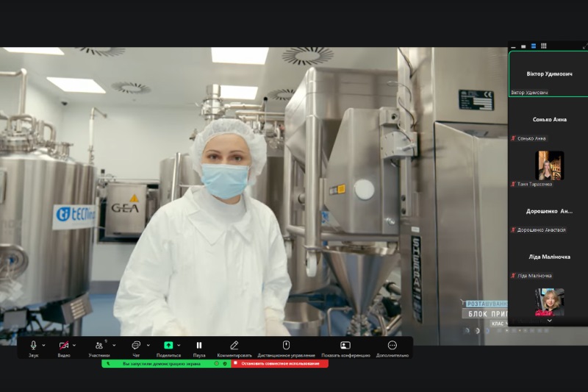Click the bottom participant photo thumbnail

[549, 302]
